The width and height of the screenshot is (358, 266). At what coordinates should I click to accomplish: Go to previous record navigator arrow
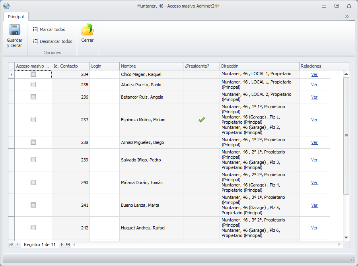pos(18,244)
